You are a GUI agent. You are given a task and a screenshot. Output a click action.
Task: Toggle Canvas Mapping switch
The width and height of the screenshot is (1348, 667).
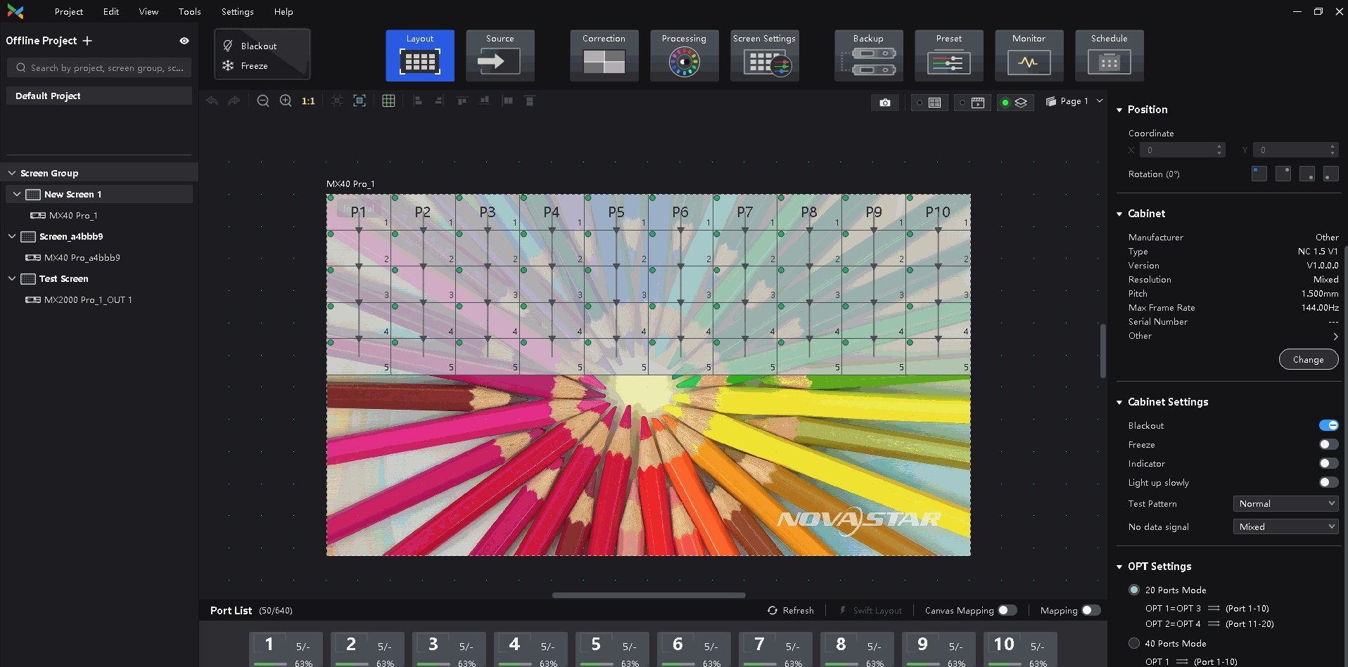tap(1007, 610)
